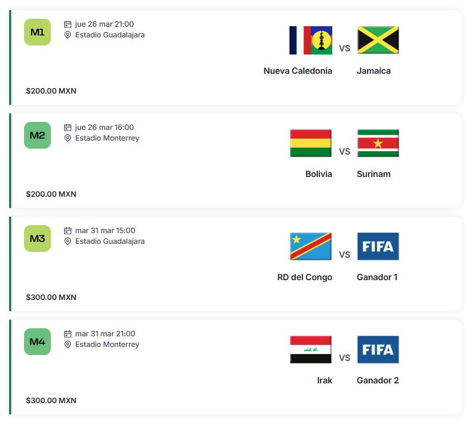This screenshot has height=424, width=466.
Task: Select the M3 match badge
Action: (37, 238)
